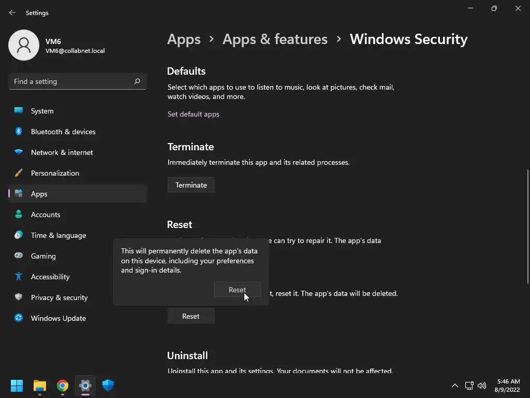Open the clock and date in taskbar
The image size is (530, 398).
coord(508,385)
